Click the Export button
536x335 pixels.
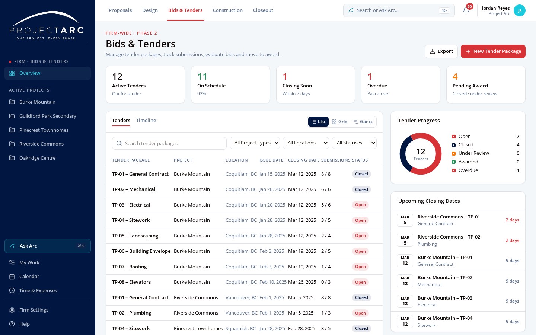pyautogui.click(x=441, y=51)
